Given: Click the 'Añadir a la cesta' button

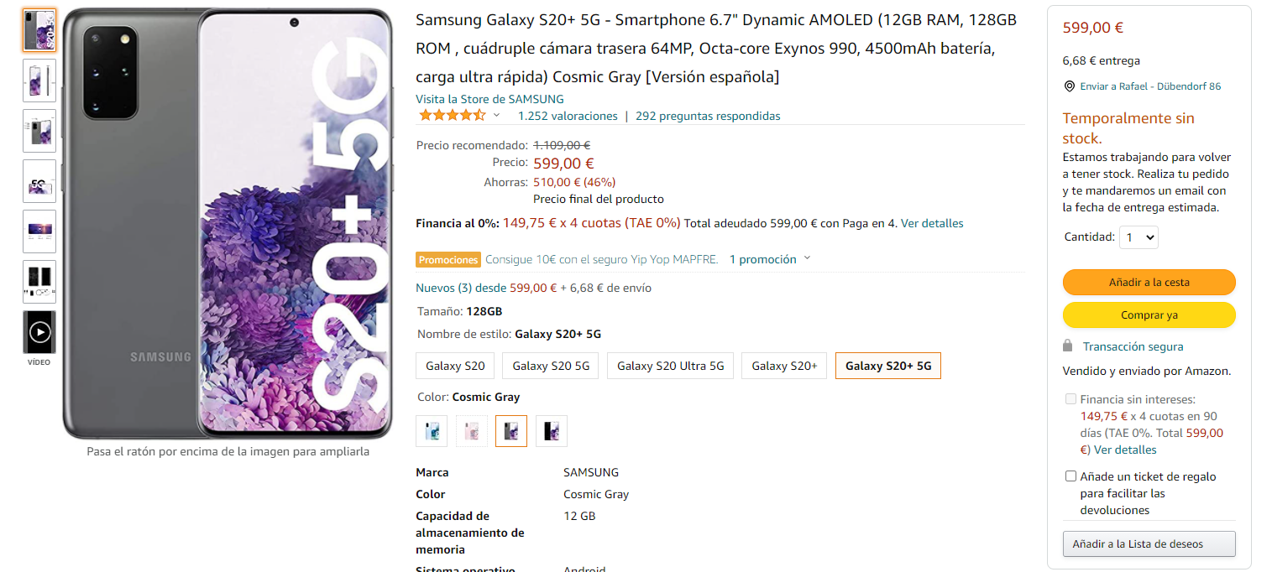Looking at the screenshot, I should 1149,283.
